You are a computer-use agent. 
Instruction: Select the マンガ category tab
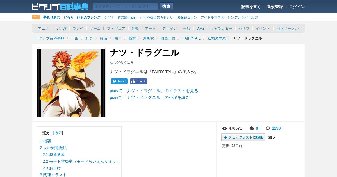click(x=61, y=28)
